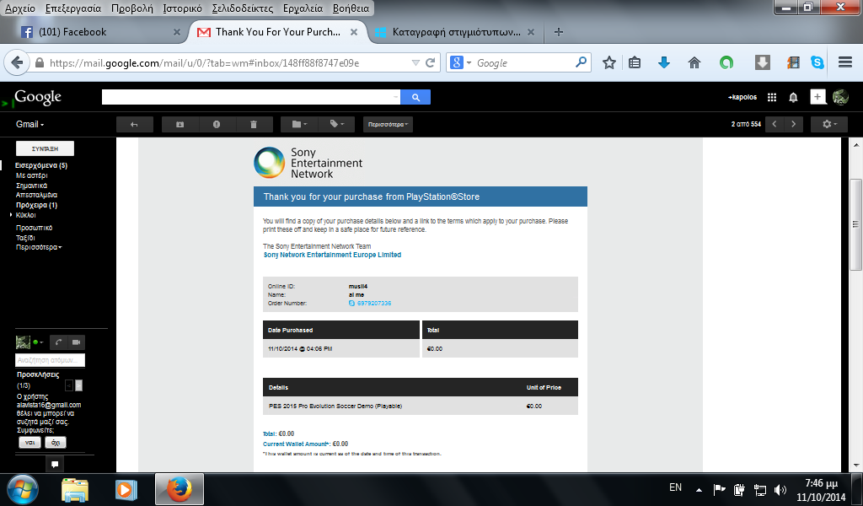Open the Move to folder dropdown
This screenshot has height=506, width=863.
click(x=299, y=125)
